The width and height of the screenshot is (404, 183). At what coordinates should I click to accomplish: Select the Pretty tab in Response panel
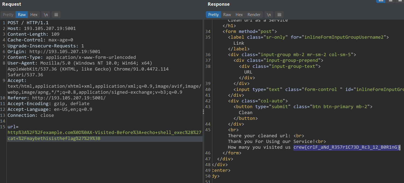click(x=213, y=15)
